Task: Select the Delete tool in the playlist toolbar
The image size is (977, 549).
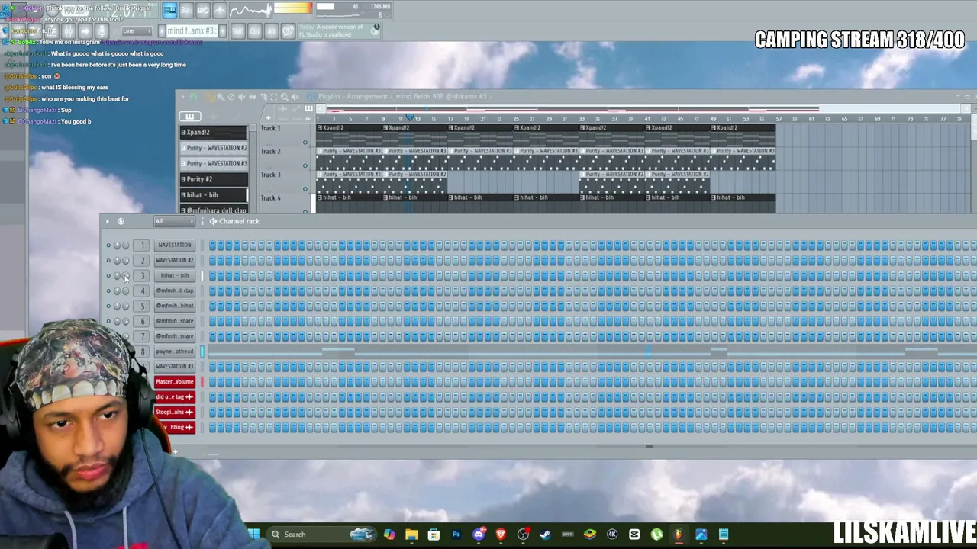Action: click(231, 97)
